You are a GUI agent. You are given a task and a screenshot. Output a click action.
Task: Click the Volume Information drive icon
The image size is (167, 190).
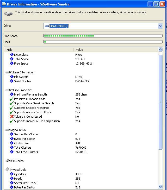[8, 72]
